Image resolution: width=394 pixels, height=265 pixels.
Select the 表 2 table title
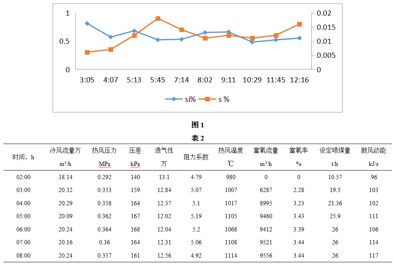tap(198, 138)
